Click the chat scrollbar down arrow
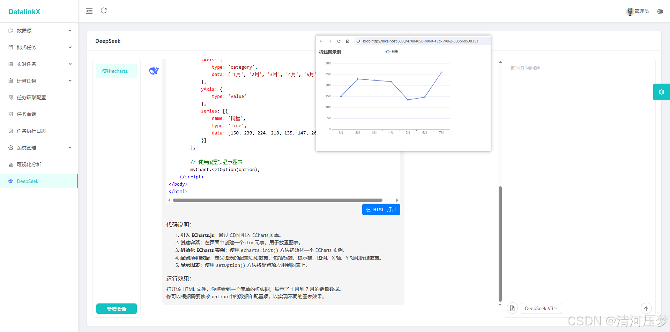Viewport: 670px width, 332px height. click(x=500, y=305)
